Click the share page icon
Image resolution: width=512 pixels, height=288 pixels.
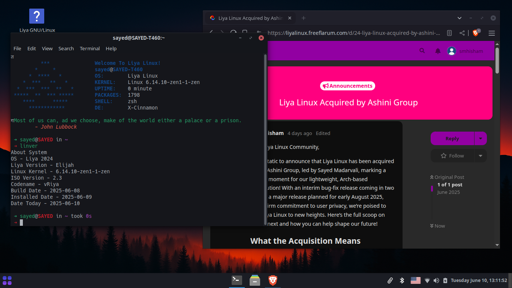462,33
